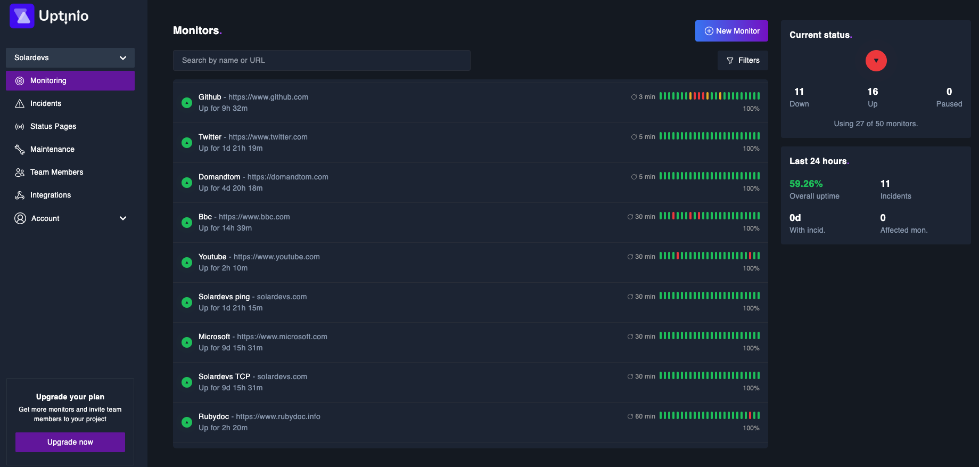Viewport: 979px width, 467px height.
Task: Click the Maintenance wrench icon
Action: pyautogui.click(x=20, y=150)
